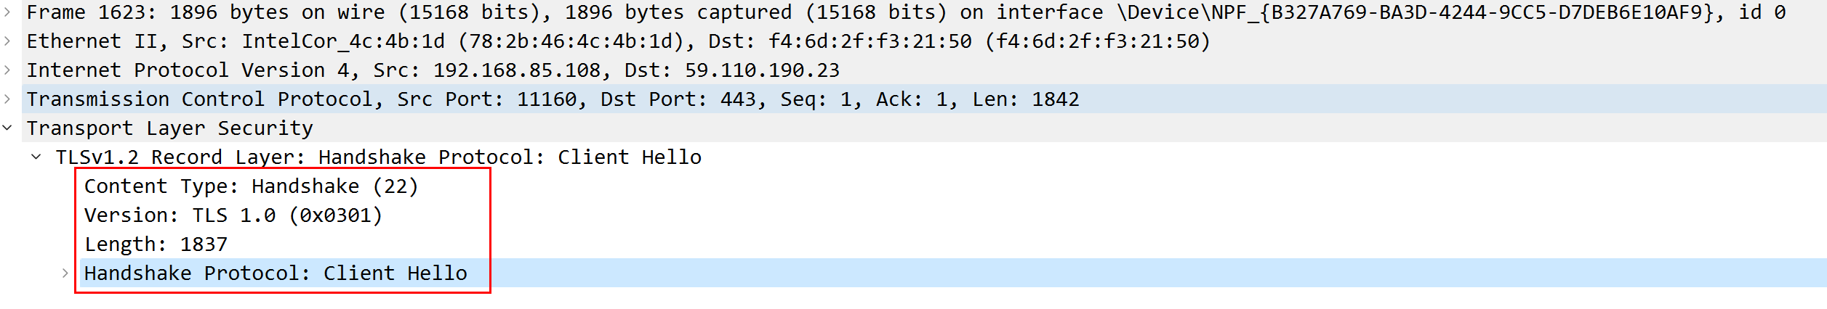Expand the Transmission Control Protocol arrow
This screenshot has height=309, width=1827.
click(x=7, y=99)
